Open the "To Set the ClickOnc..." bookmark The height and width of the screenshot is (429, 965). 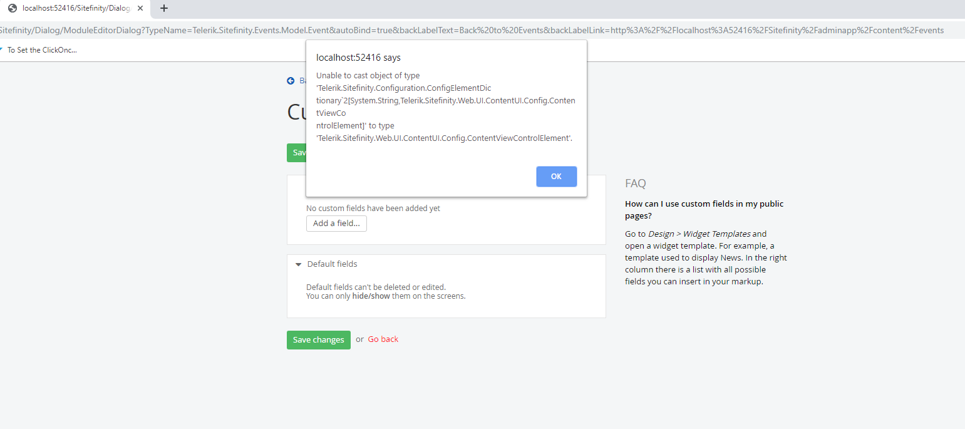pos(39,50)
